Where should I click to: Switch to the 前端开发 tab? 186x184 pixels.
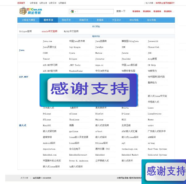click(84, 20)
